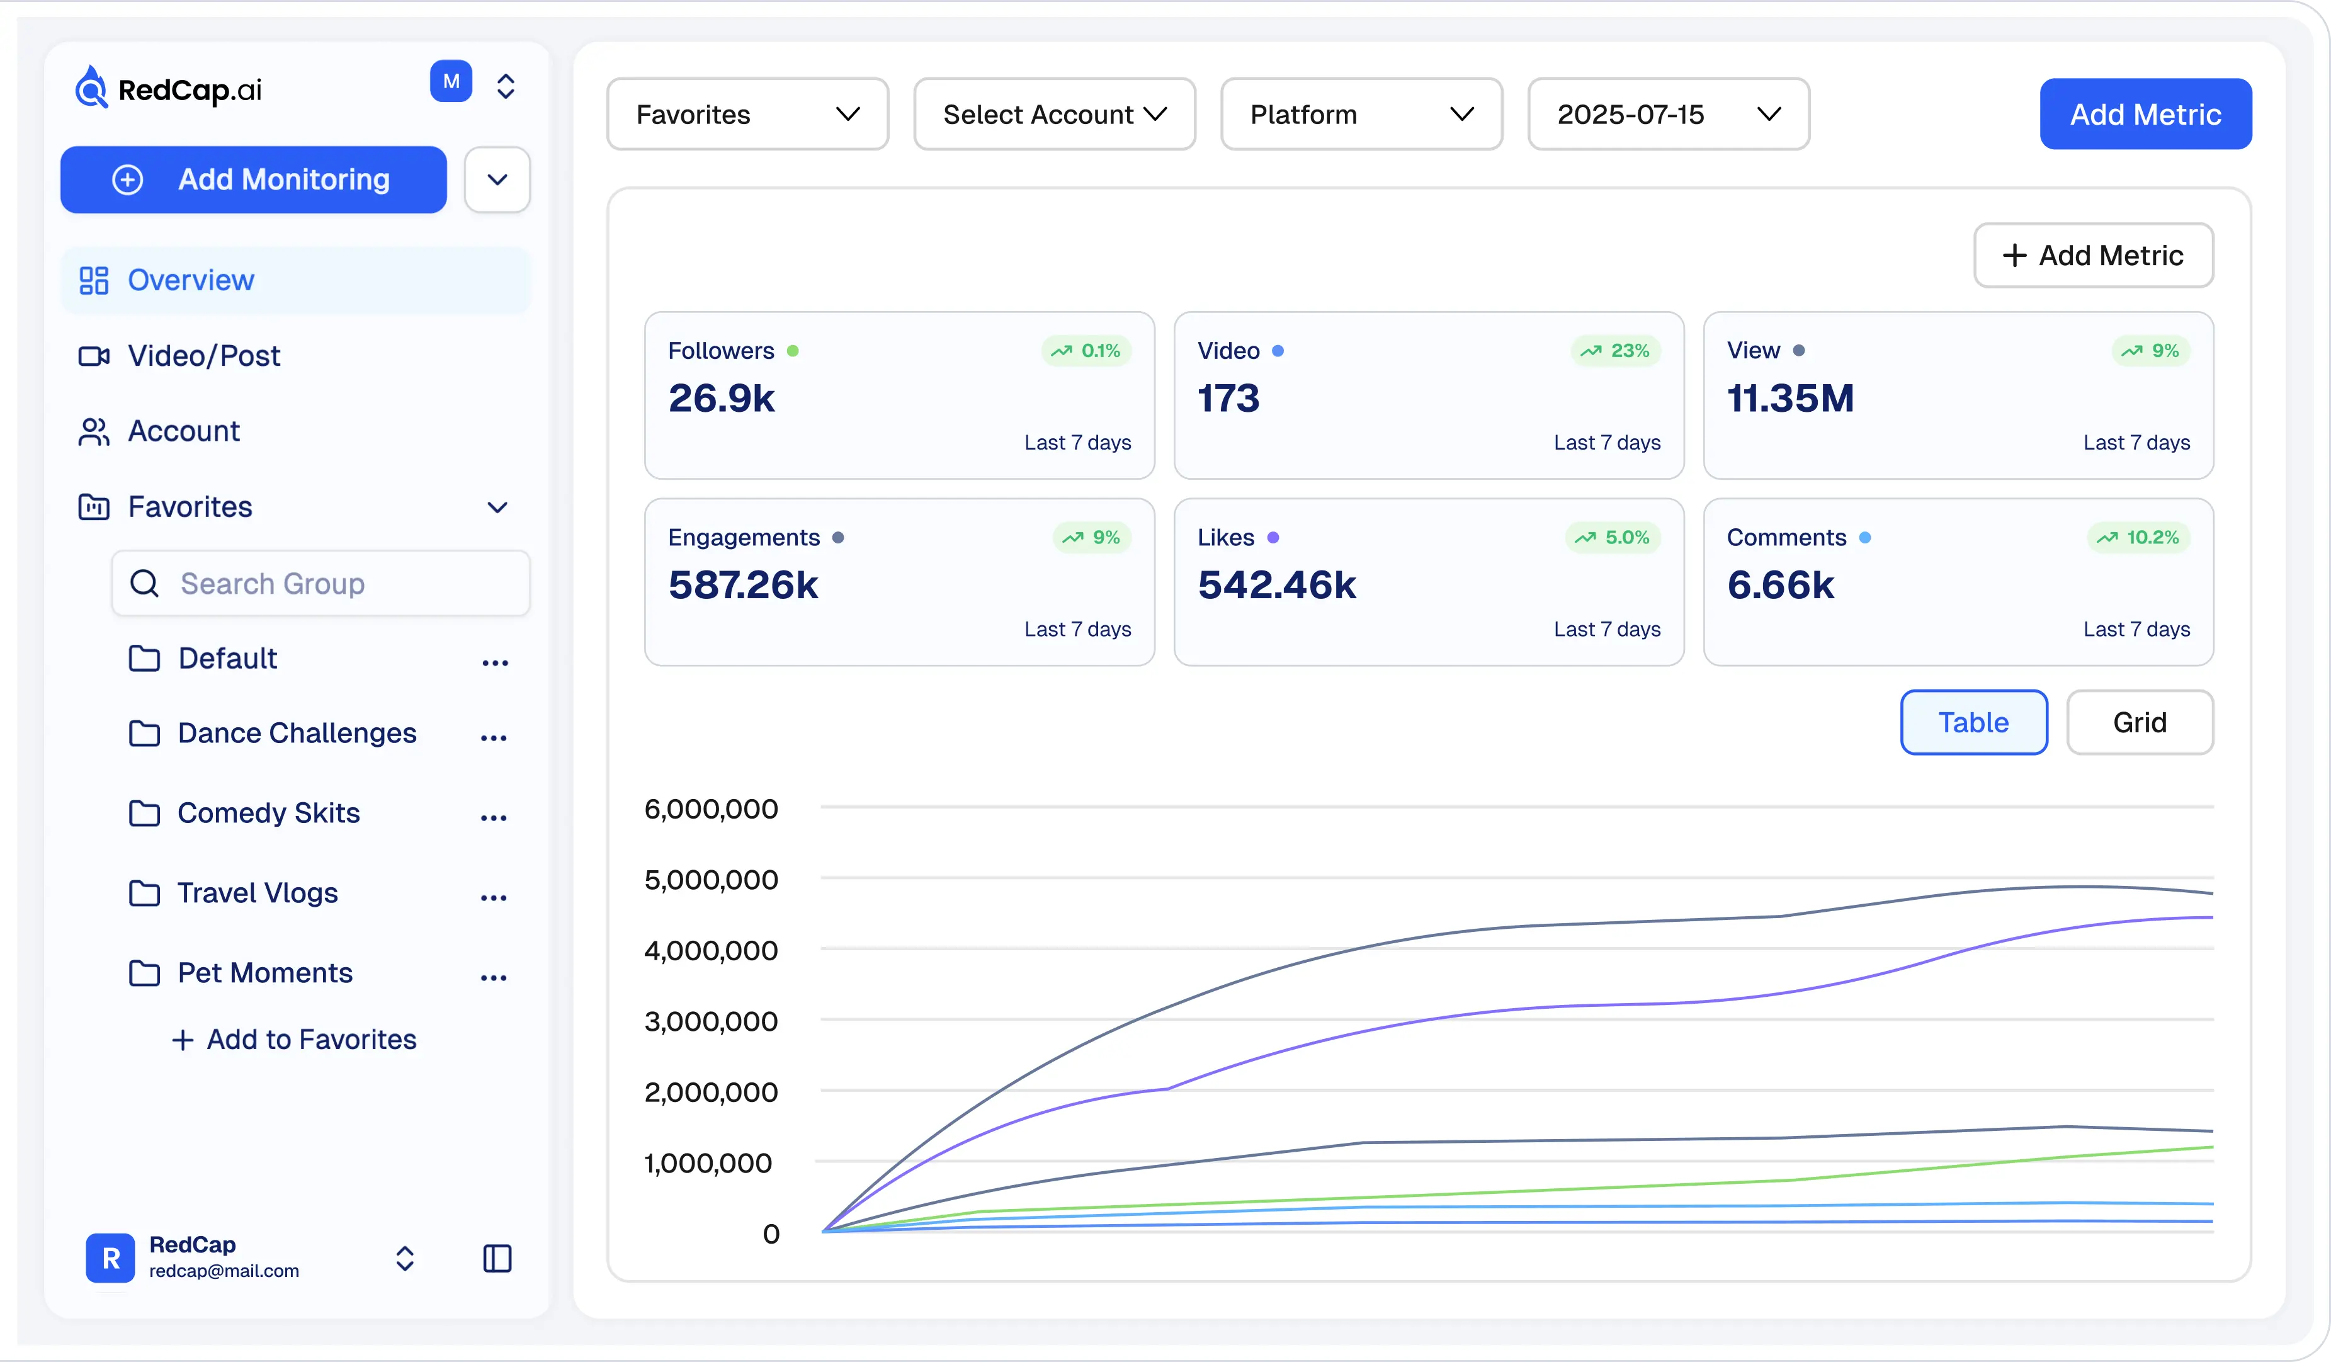Click the users icon next to Account

pos(93,432)
